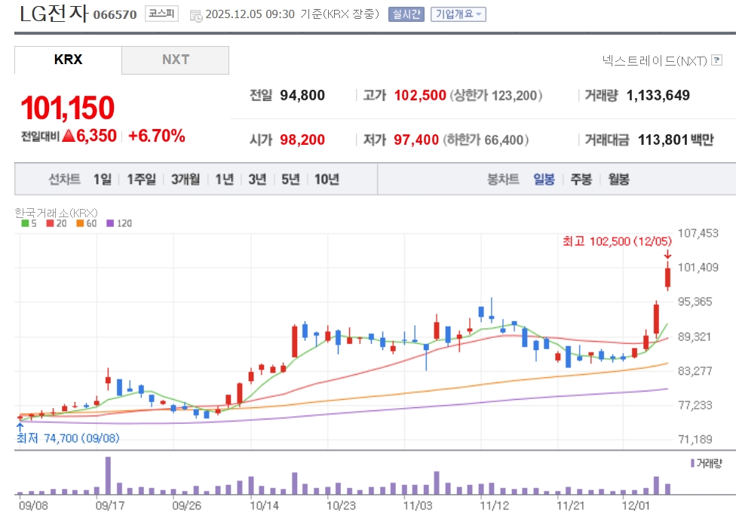The image size is (736, 528).
Task: Click the previous close value 94,800
Action: 302,95
